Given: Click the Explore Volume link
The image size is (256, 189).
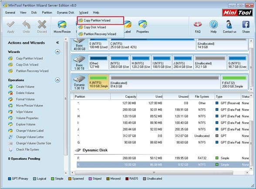Looking at the screenshot, I should pyautogui.click(x=26, y=124).
